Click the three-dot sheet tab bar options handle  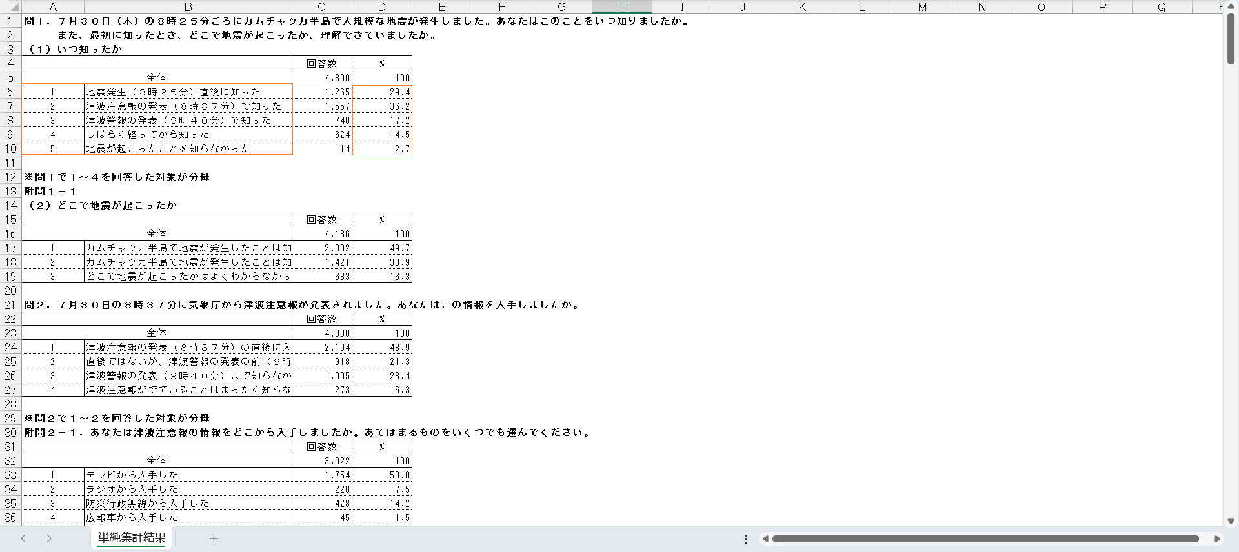click(746, 539)
